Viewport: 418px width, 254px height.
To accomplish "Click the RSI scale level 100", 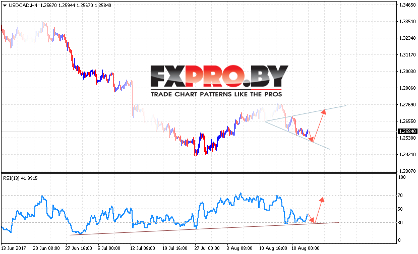I will point(401,177).
